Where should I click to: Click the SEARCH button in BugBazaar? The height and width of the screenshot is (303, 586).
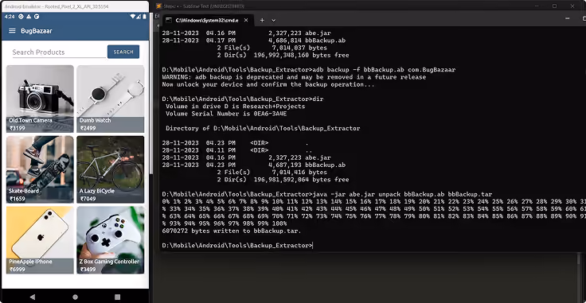123,52
